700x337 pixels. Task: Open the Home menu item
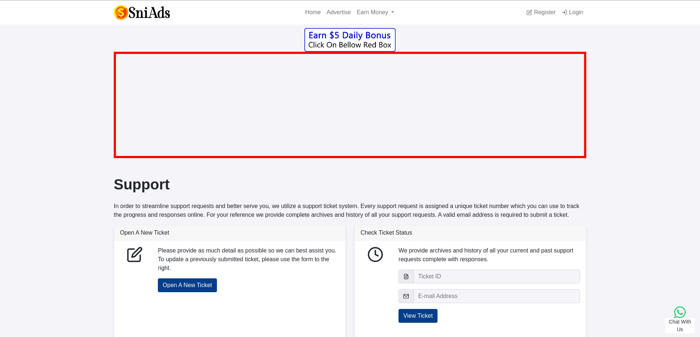point(312,12)
